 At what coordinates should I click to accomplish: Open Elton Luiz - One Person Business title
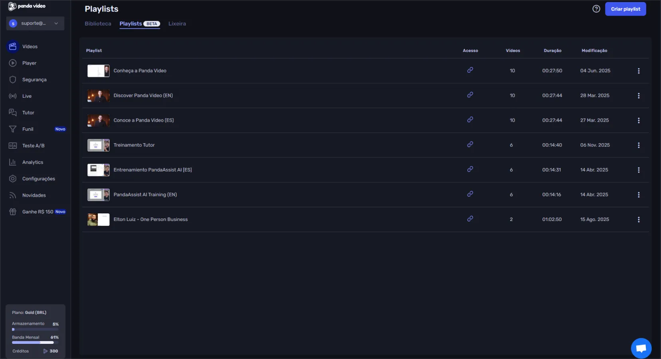tap(150, 219)
